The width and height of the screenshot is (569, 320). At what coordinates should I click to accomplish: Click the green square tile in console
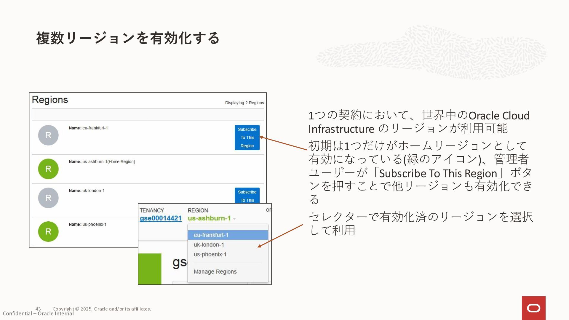(150, 269)
